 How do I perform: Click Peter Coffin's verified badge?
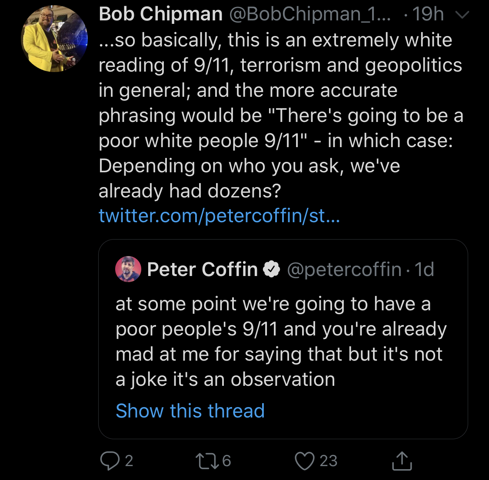click(x=272, y=269)
